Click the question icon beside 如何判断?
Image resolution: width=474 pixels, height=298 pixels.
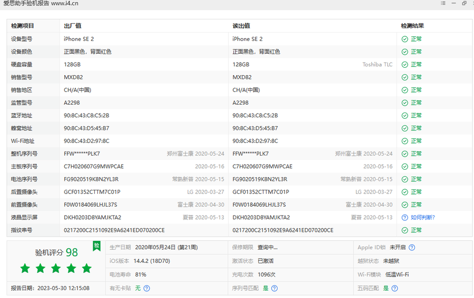[405, 218]
